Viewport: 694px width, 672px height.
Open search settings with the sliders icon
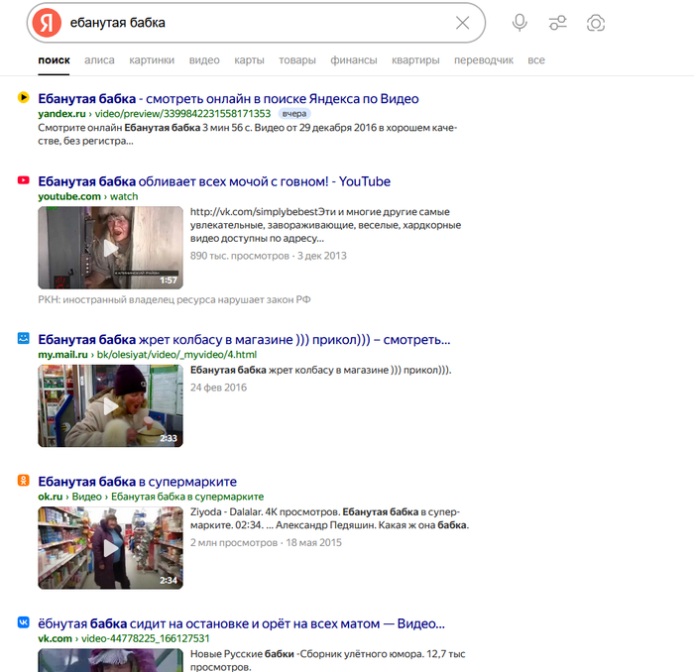point(557,23)
